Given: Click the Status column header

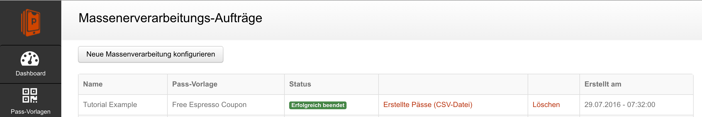Looking at the screenshot, I should click(300, 84).
